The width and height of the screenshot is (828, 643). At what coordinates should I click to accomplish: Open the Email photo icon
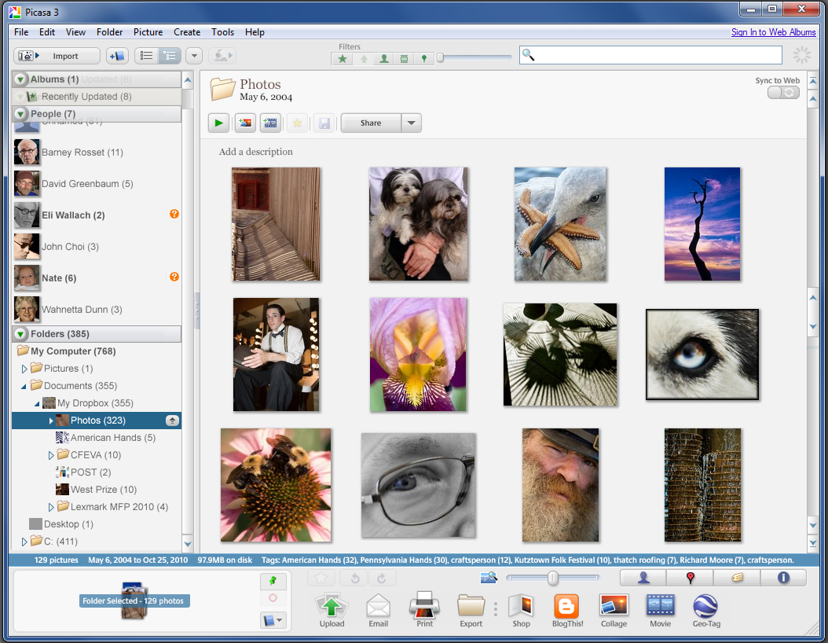click(378, 607)
